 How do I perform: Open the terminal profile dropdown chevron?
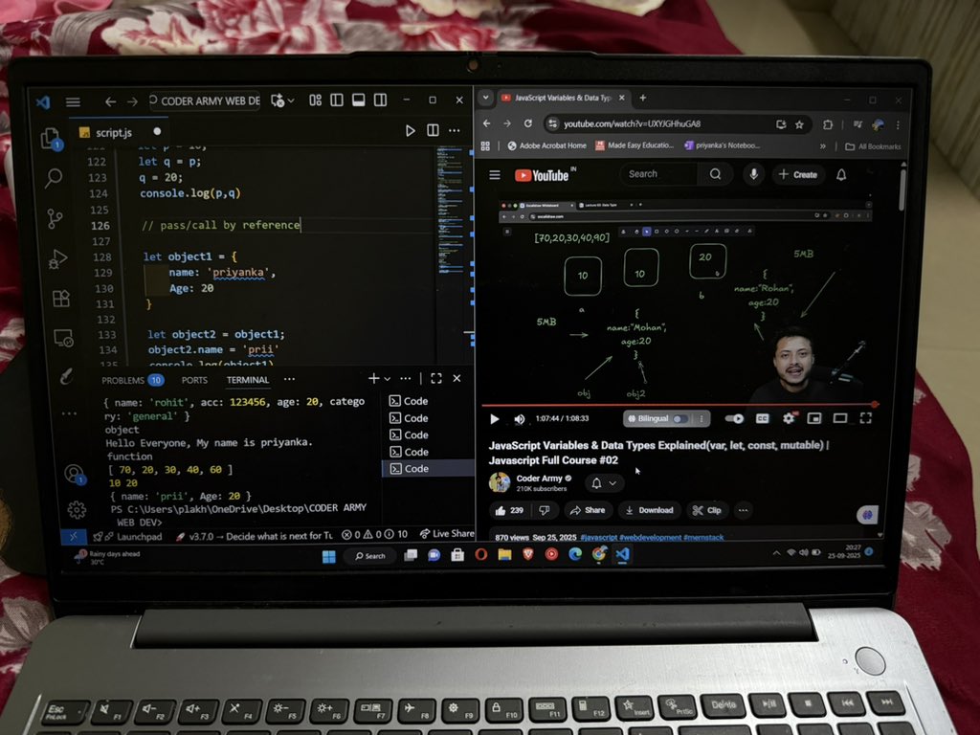point(390,378)
